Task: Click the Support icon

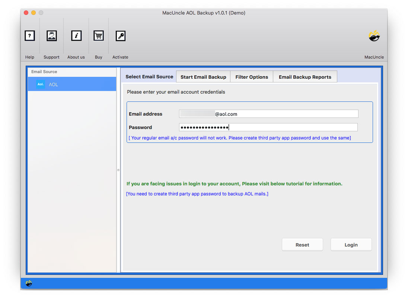Action: tap(51, 36)
